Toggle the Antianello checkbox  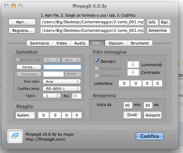(x=97, y=76)
